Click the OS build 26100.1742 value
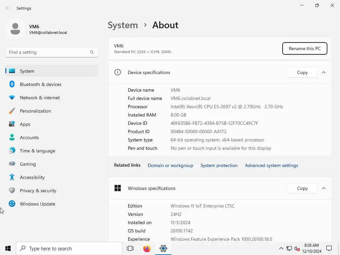340x255 pixels. coord(182,231)
